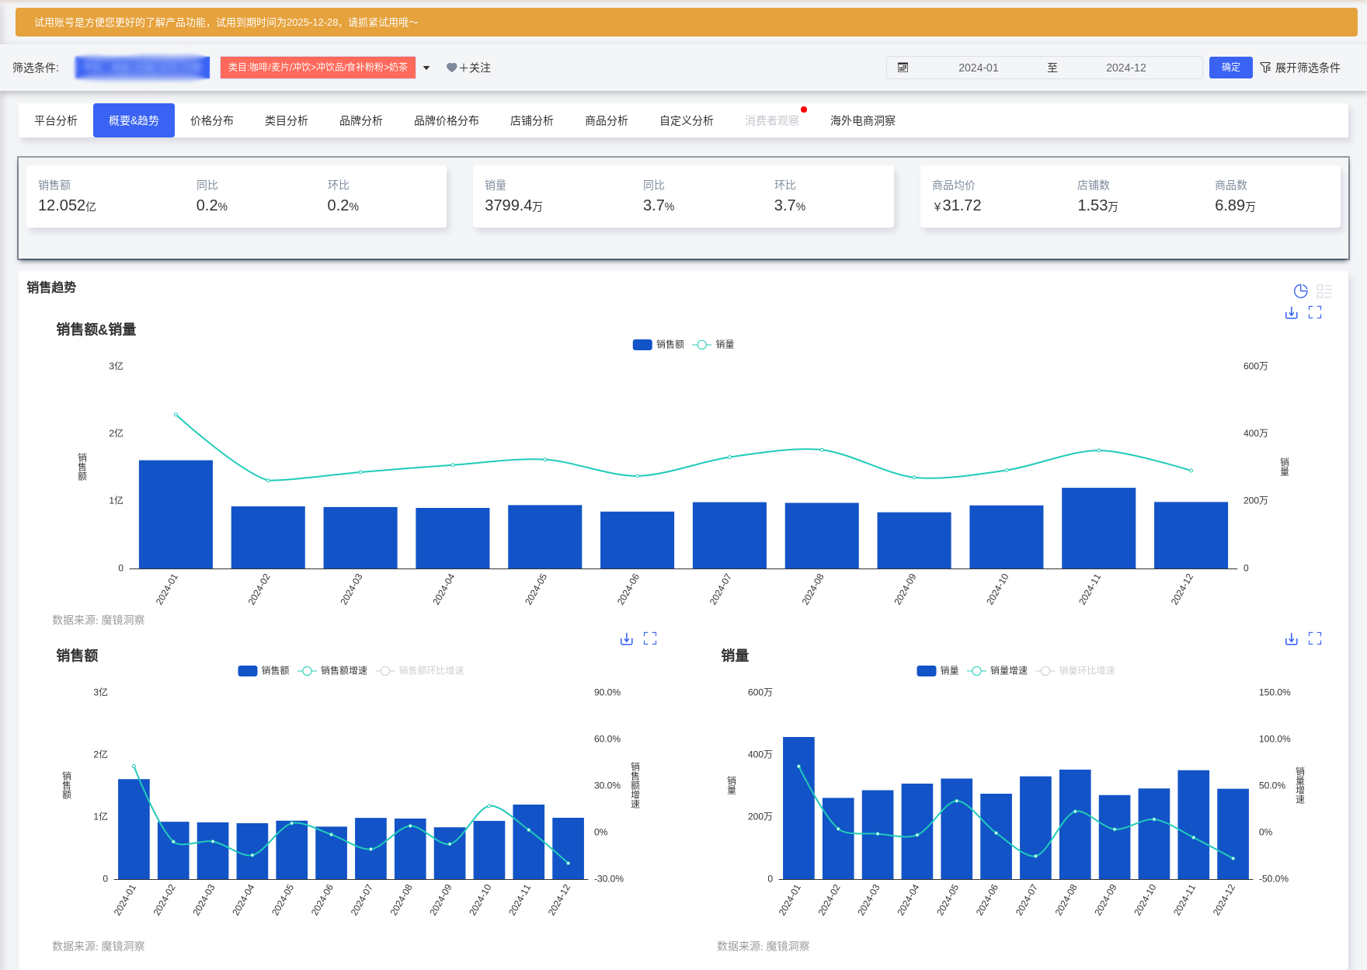
Task: Enable 销售额环比增速 legend
Action: [x=420, y=671]
